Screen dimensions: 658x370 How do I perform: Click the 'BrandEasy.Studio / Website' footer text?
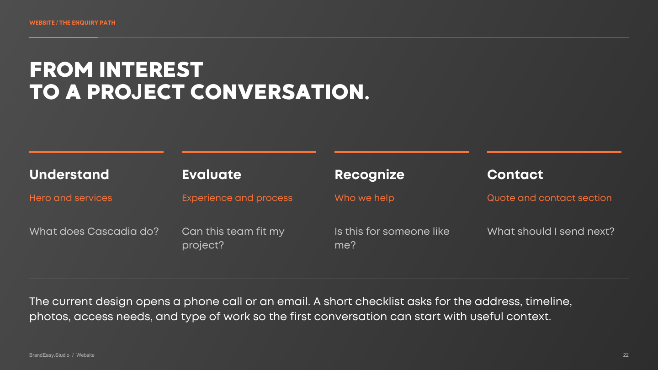(x=62, y=355)
